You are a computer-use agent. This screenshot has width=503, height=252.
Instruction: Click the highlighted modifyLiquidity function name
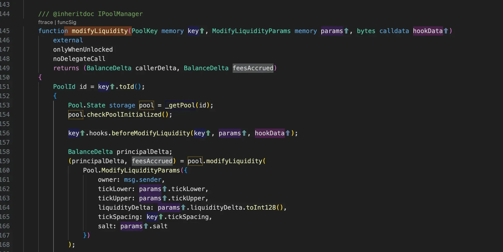click(100, 31)
